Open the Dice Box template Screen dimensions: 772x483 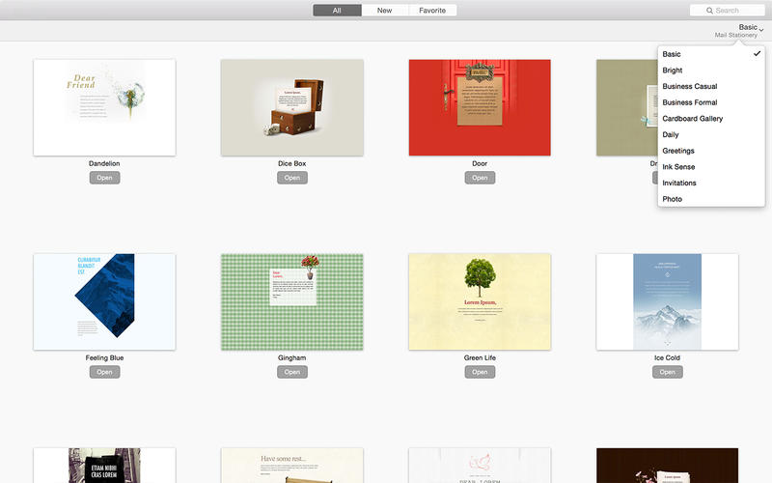[292, 178]
